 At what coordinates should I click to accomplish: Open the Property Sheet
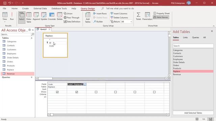click(161, 13)
